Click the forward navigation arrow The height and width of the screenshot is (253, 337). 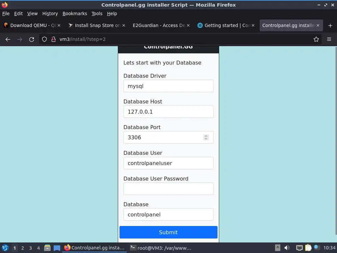pyautogui.click(x=19, y=40)
